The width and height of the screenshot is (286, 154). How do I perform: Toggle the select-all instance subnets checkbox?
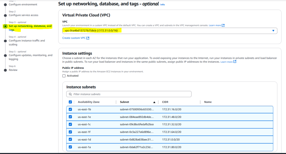70,102
